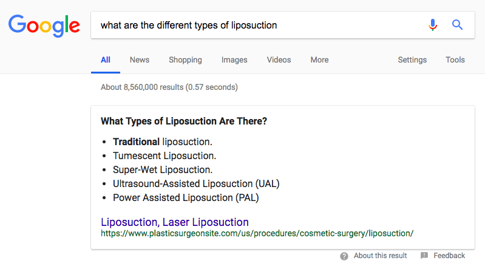
Task: Click the Google logo
Action: pyautogui.click(x=44, y=26)
